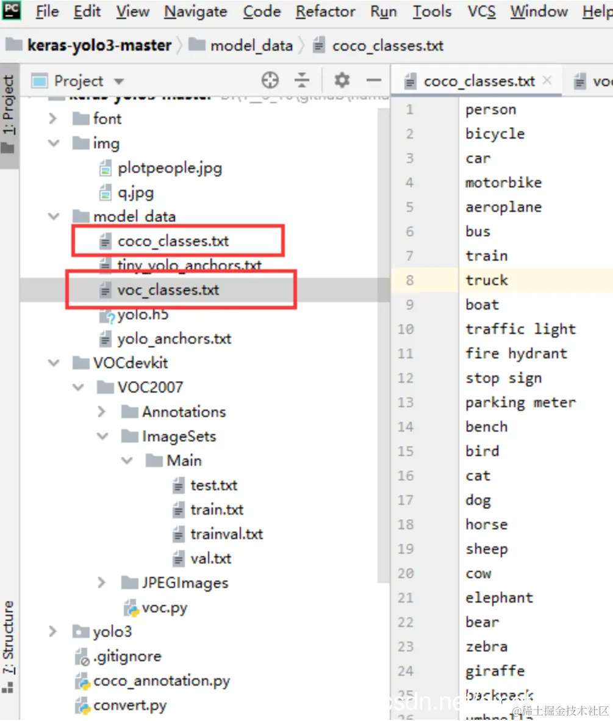Image resolution: width=613 pixels, height=721 pixels.
Task: Select q.jpg image file
Action: coord(135,192)
